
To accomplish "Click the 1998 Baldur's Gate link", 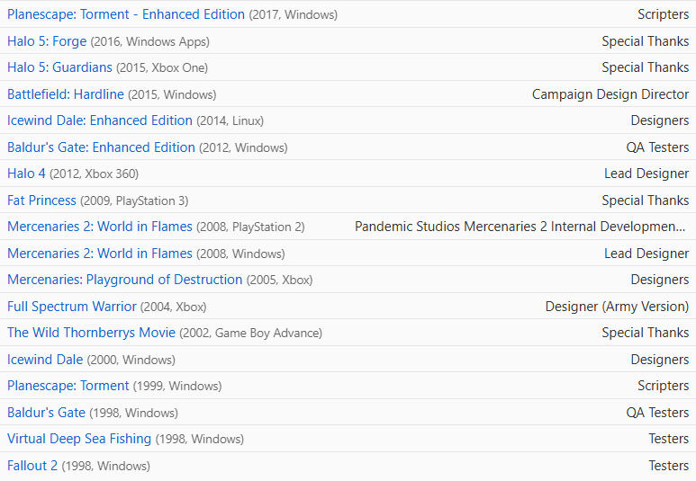I will click(x=46, y=413).
